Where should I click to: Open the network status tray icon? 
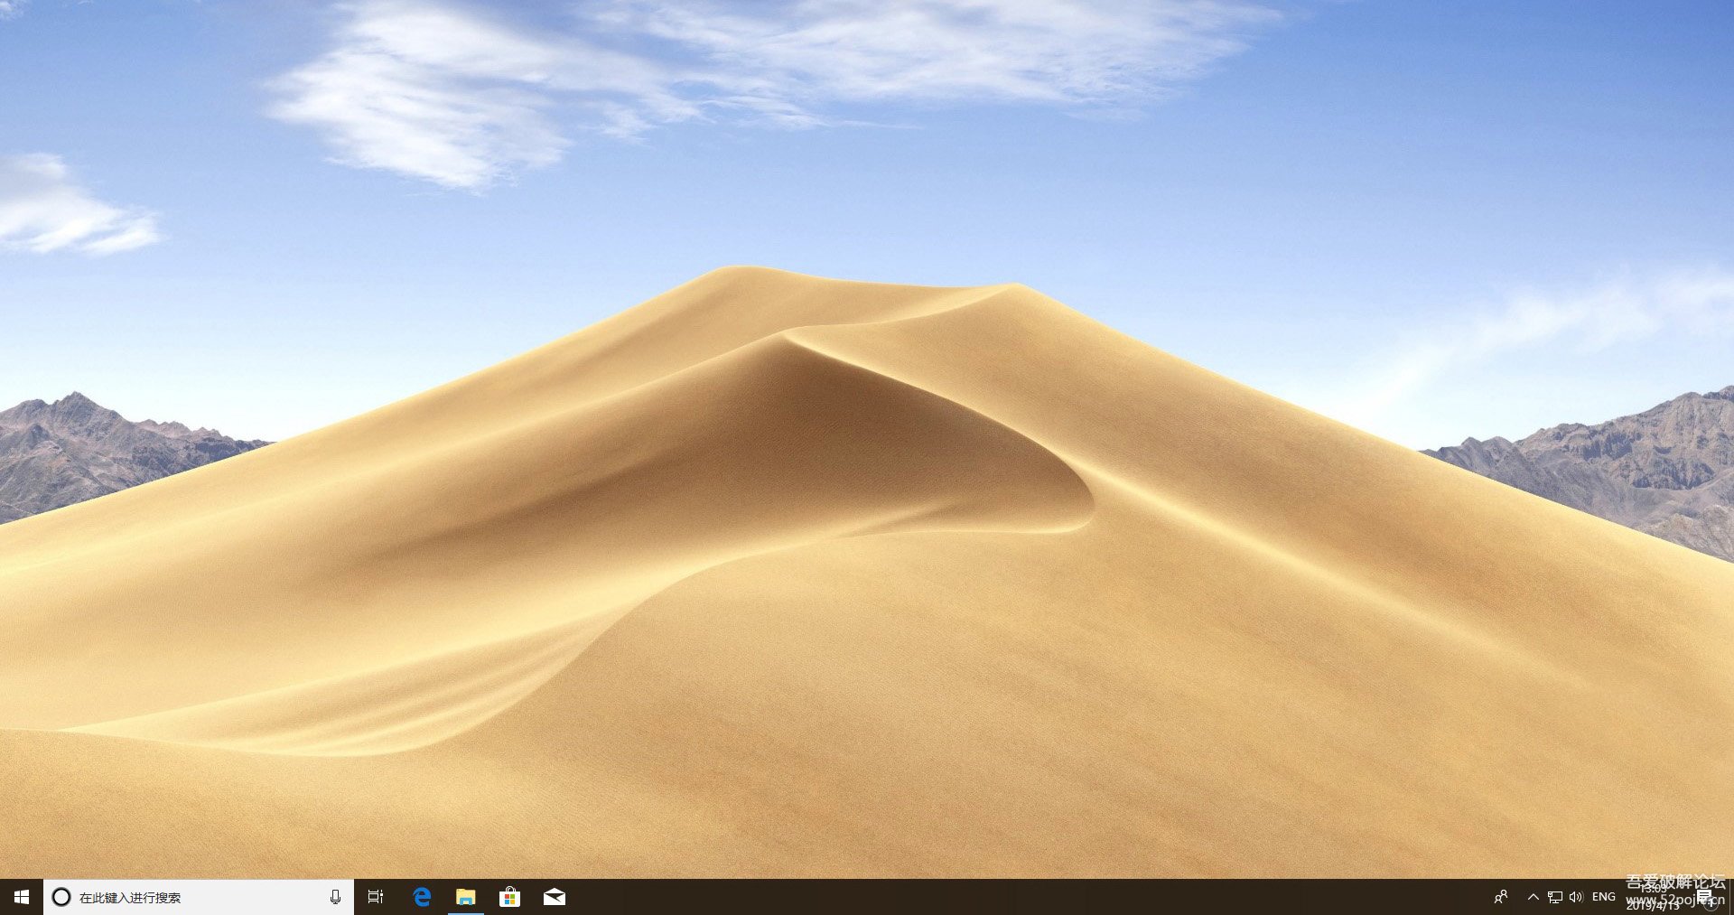click(1554, 897)
